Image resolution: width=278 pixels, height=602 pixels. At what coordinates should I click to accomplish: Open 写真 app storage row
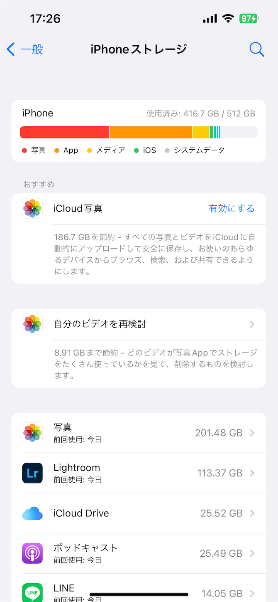click(x=139, y=433)
